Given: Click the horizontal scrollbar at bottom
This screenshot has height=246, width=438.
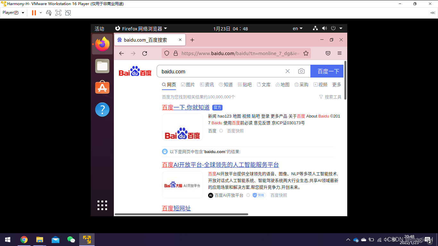Looking at the screenshot, I should 181,214.
